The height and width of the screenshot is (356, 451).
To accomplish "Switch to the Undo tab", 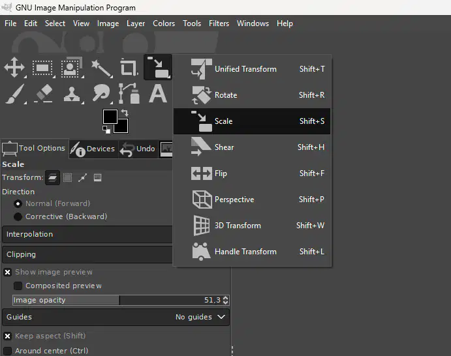I will [x=138, y=149].
